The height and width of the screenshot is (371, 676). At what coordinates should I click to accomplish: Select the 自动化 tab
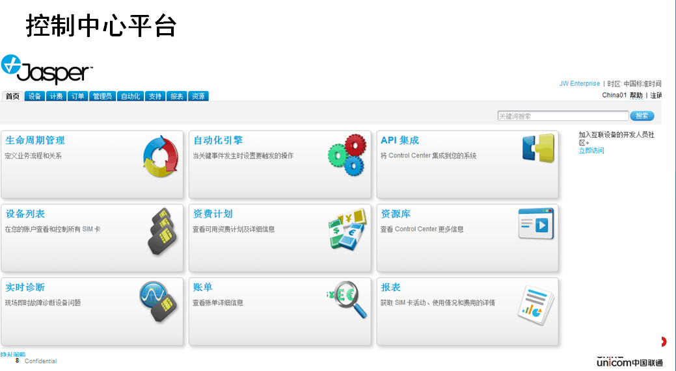(130, 96)
